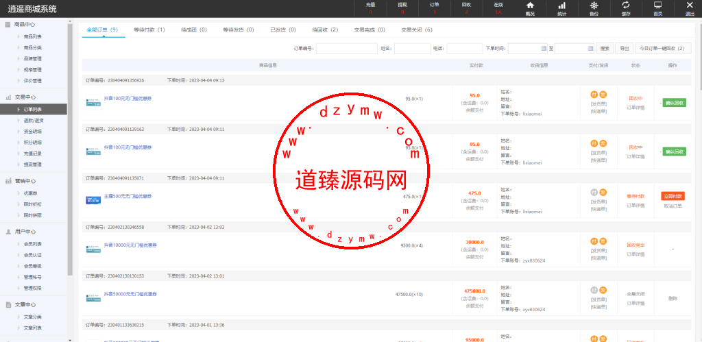This screenshot has height=342, width=702.
Task: Open 订单详情 for order 230404091135071
Action: (x=636, y=206)
